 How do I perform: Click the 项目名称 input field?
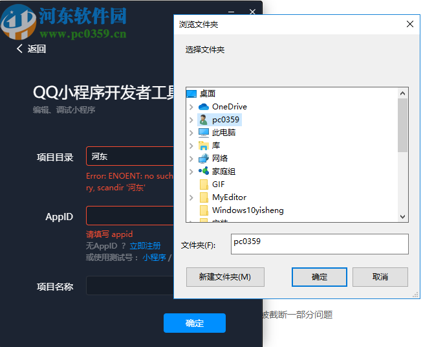pyautogui.click(x=130, y=285)
